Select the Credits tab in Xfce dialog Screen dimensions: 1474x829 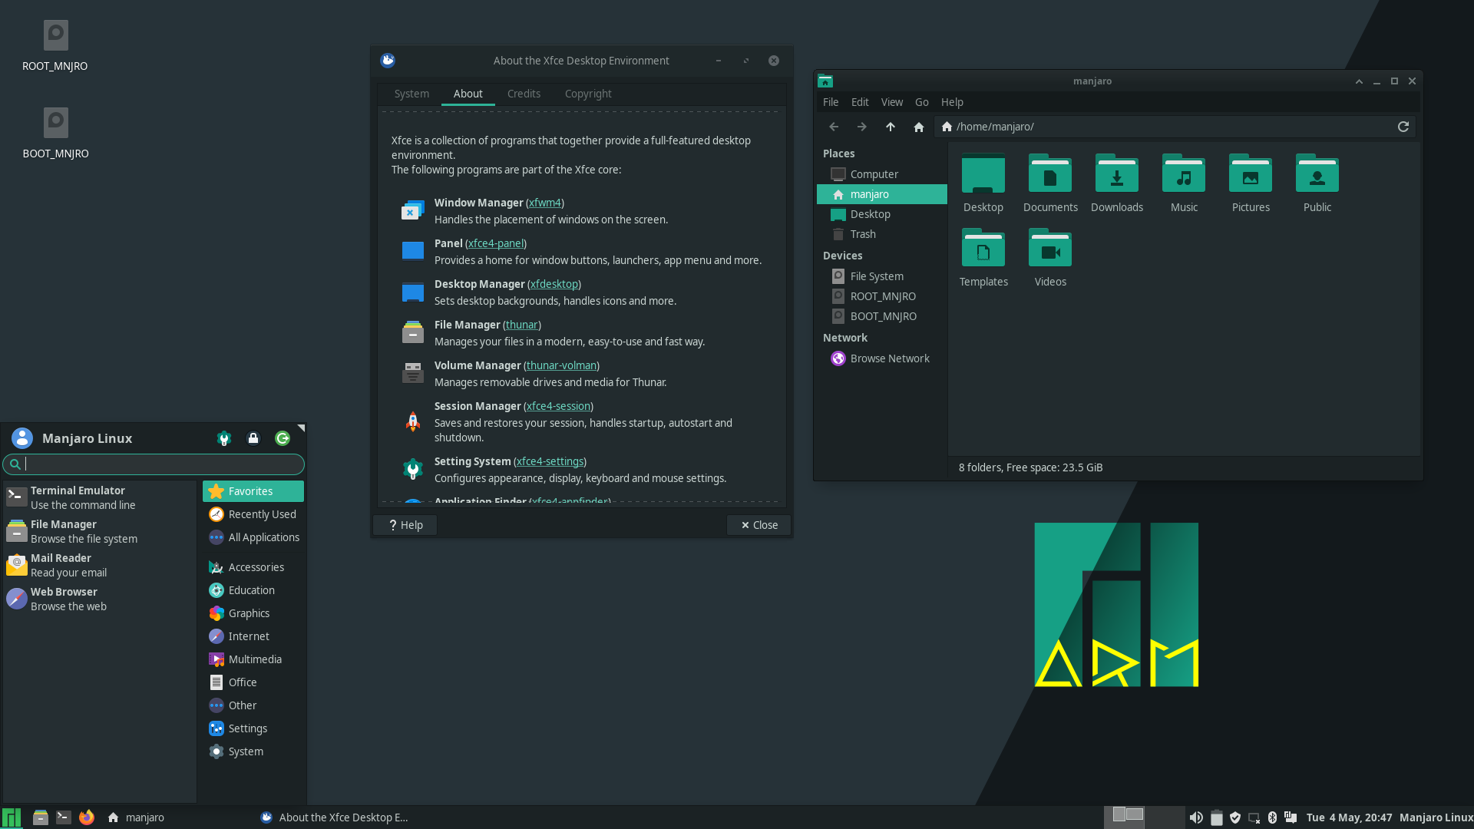click(524, 93)
